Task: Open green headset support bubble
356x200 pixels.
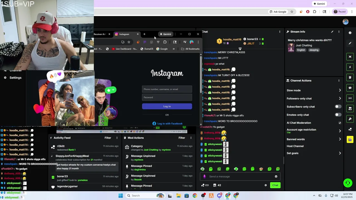Action: 348,183
